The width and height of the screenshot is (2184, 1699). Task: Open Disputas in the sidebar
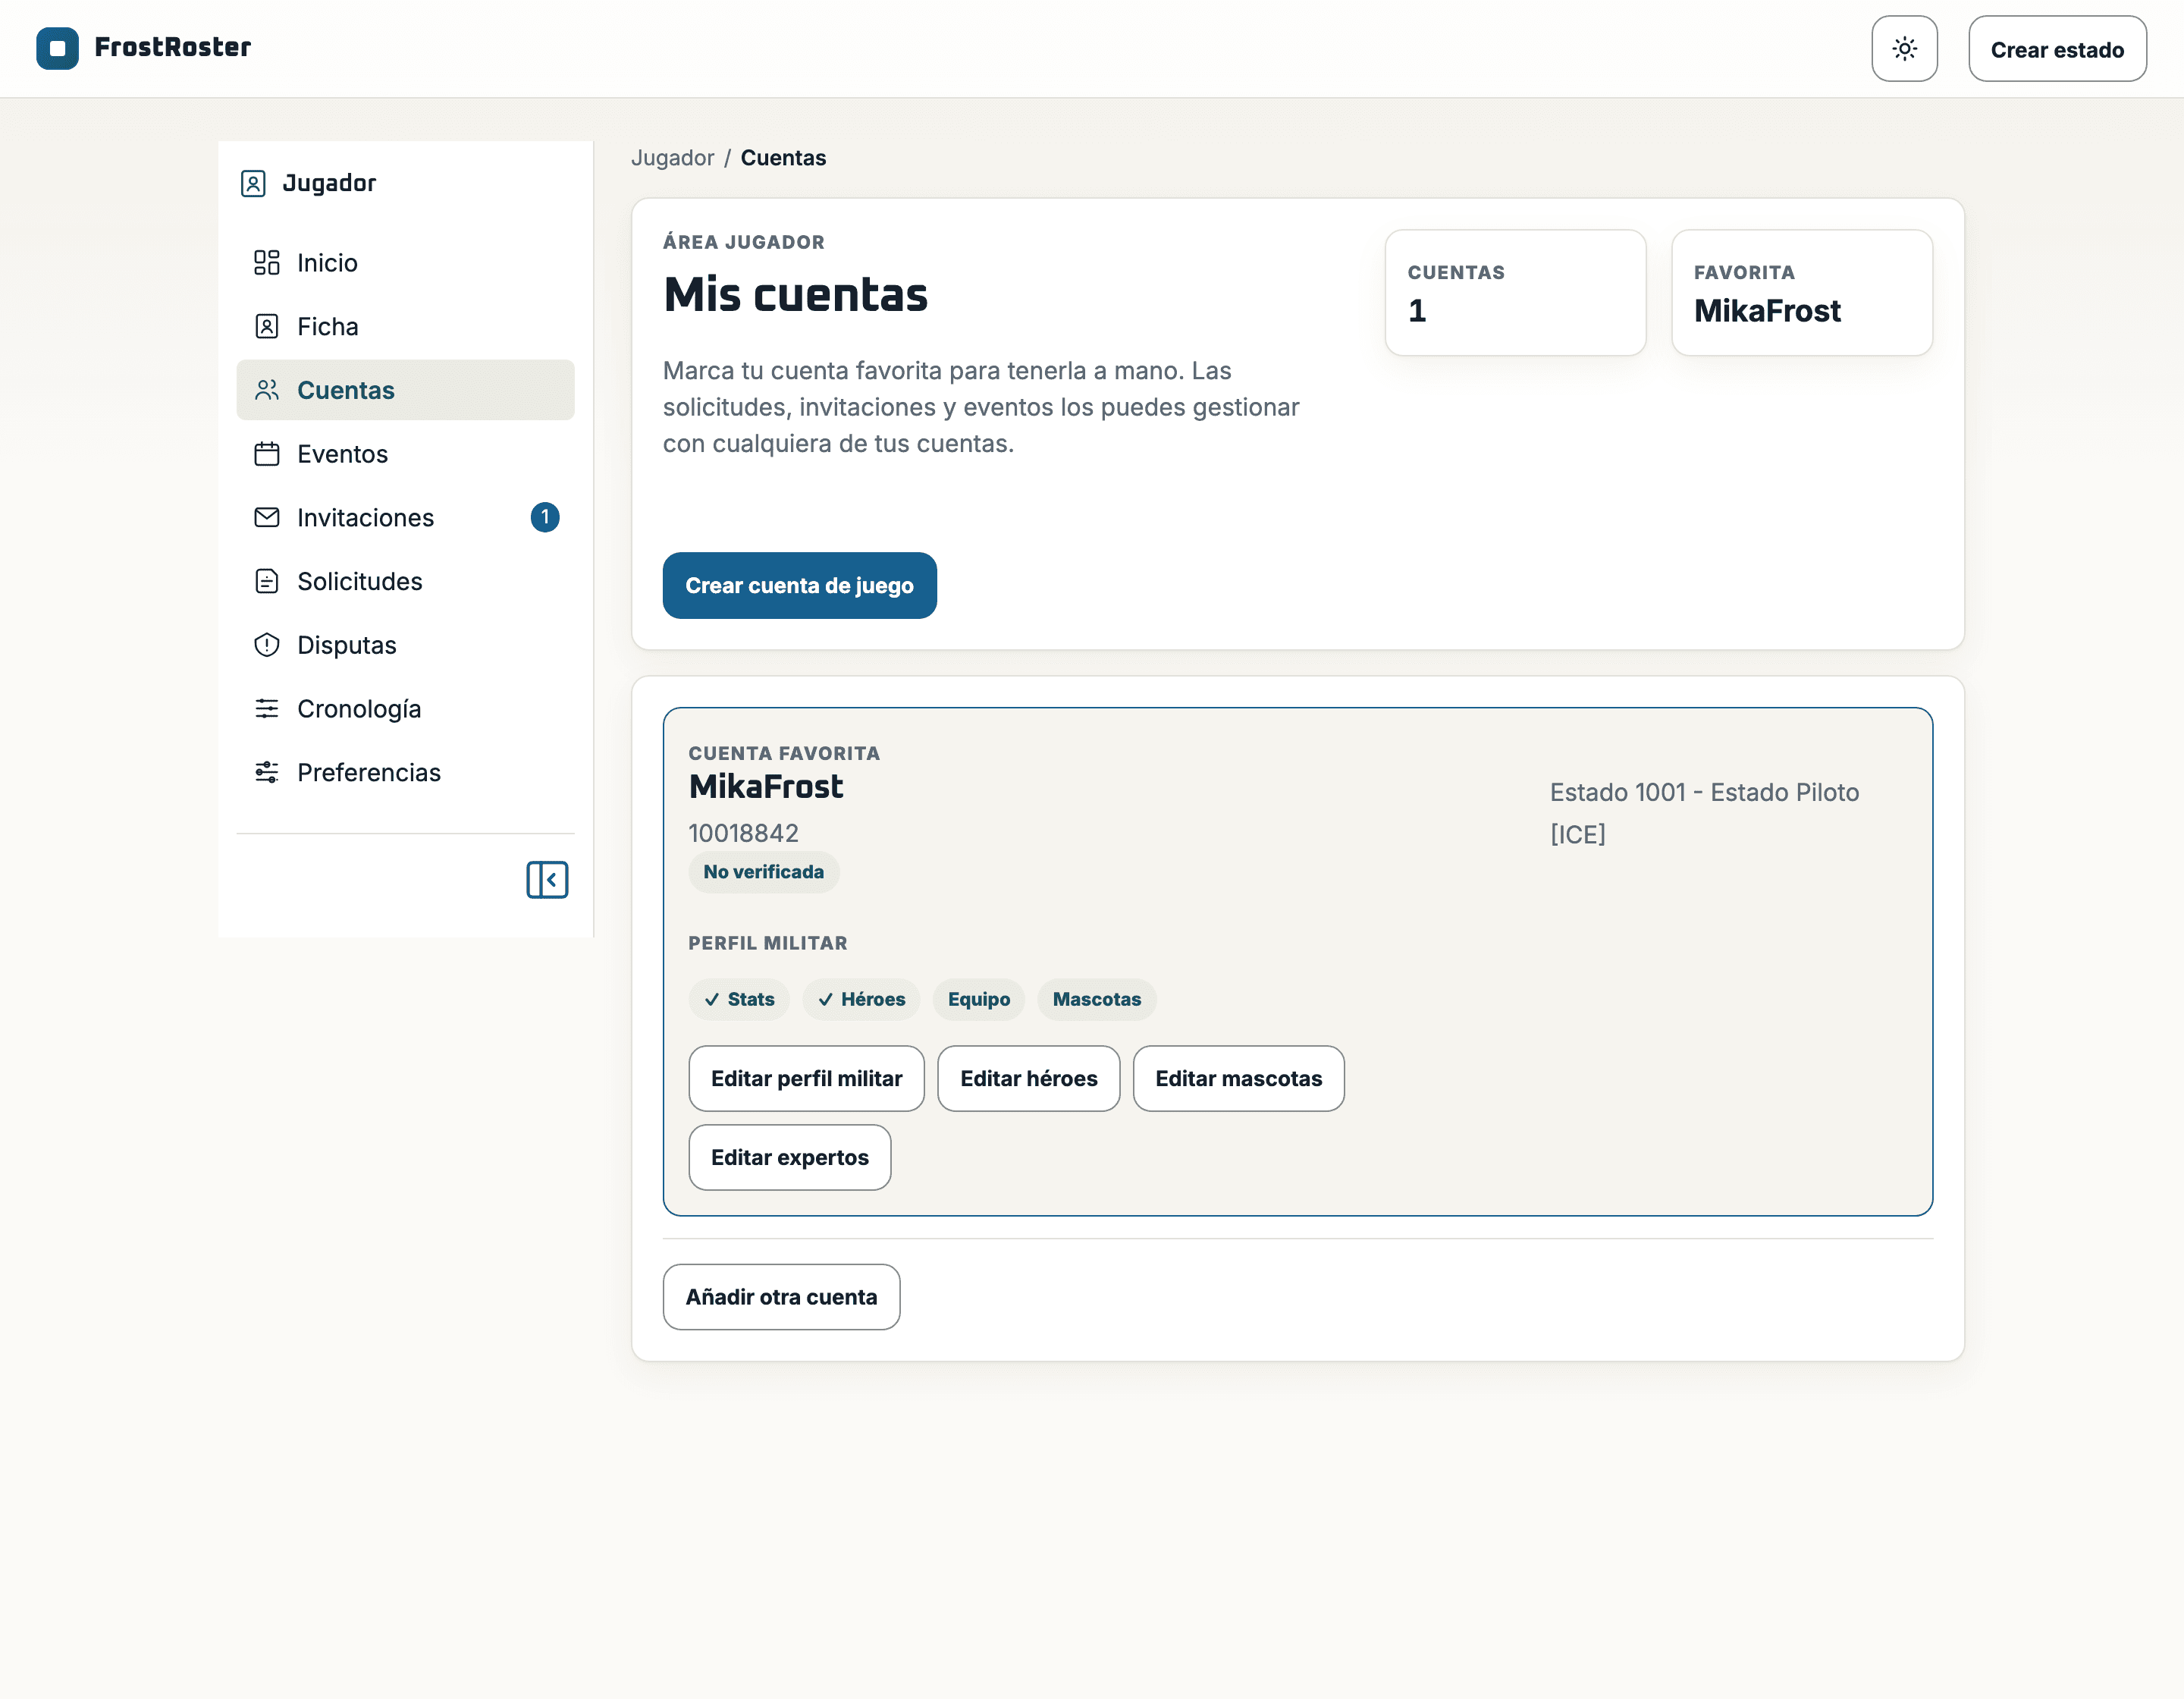click(405, 645)
